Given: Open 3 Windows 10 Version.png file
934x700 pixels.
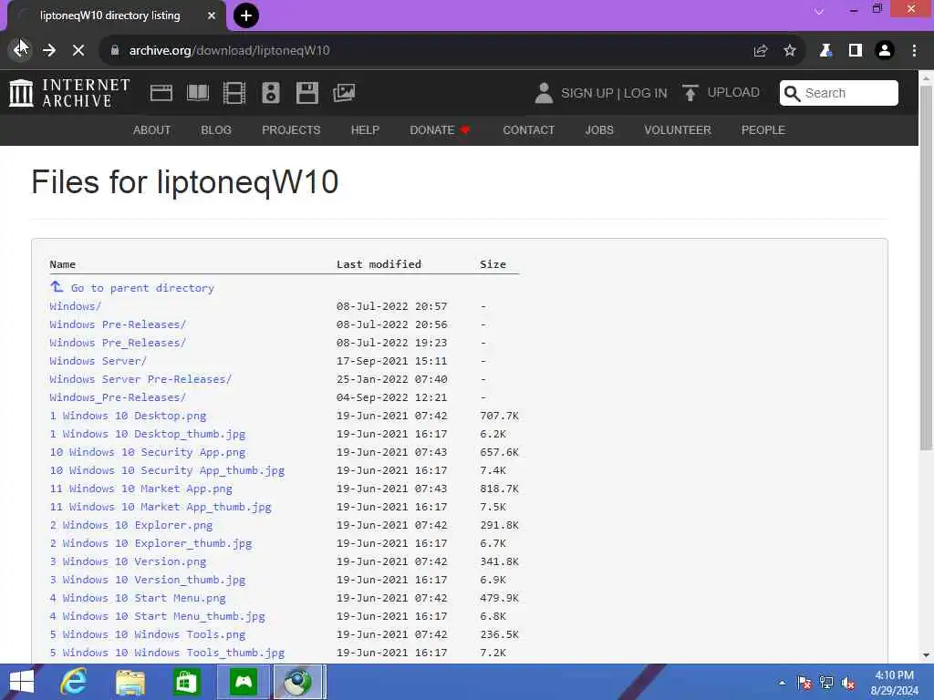Looking at the screenshot, I should point(128,561).
